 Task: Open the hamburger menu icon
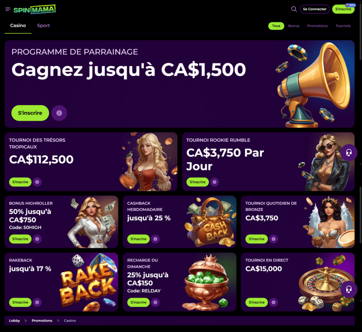(8, 9)
